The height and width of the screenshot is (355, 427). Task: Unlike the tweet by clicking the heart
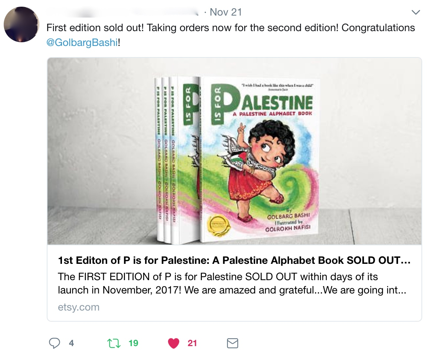point(173,343)
